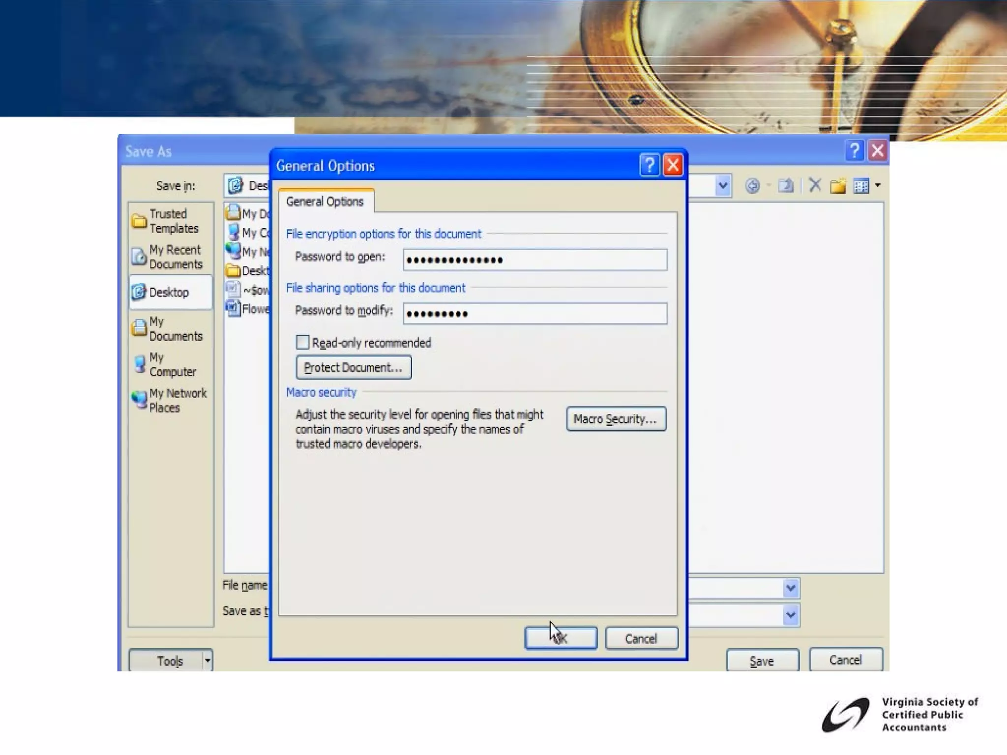The width and height of the screenshot is (1007, 755).
Task: Click the Views grid icon
Action: tap(861, 186)
